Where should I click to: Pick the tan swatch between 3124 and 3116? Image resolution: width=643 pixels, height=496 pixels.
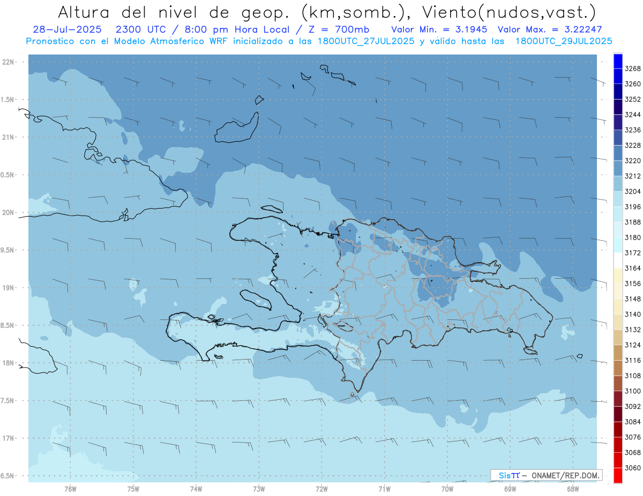618,353
